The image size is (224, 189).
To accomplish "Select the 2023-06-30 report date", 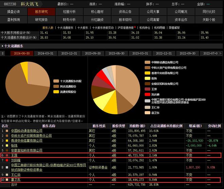I will click(116, 54).
